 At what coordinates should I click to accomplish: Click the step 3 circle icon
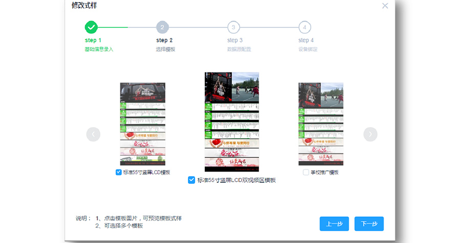[x=234, y=27]
